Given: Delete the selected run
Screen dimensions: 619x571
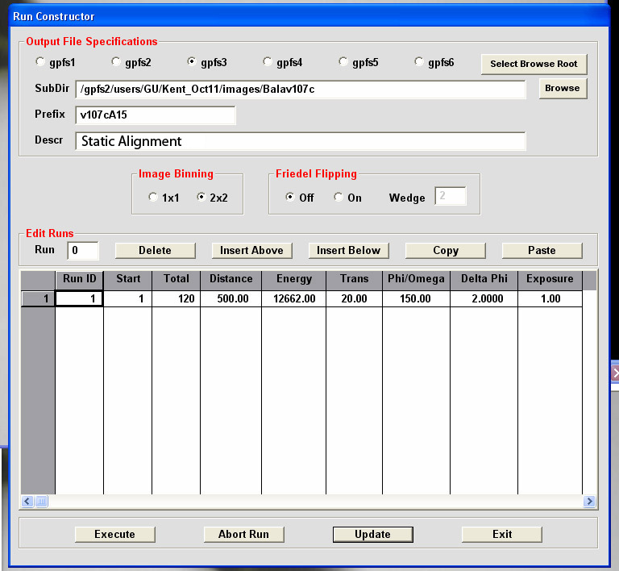Looking at the screenshot, I should tap(155, 251).
